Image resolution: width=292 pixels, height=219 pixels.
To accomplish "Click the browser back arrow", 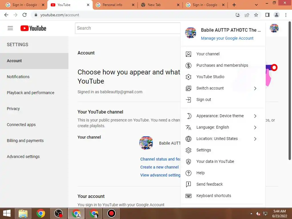I will tap(6, 15).
